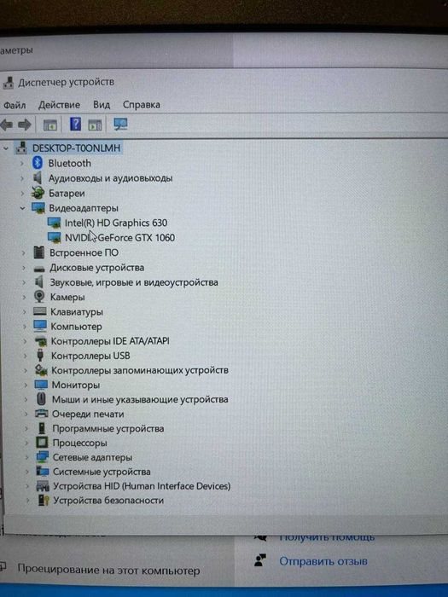
Task: Click the show/hide console tree toolbar icon
Action: pos(50,125)
